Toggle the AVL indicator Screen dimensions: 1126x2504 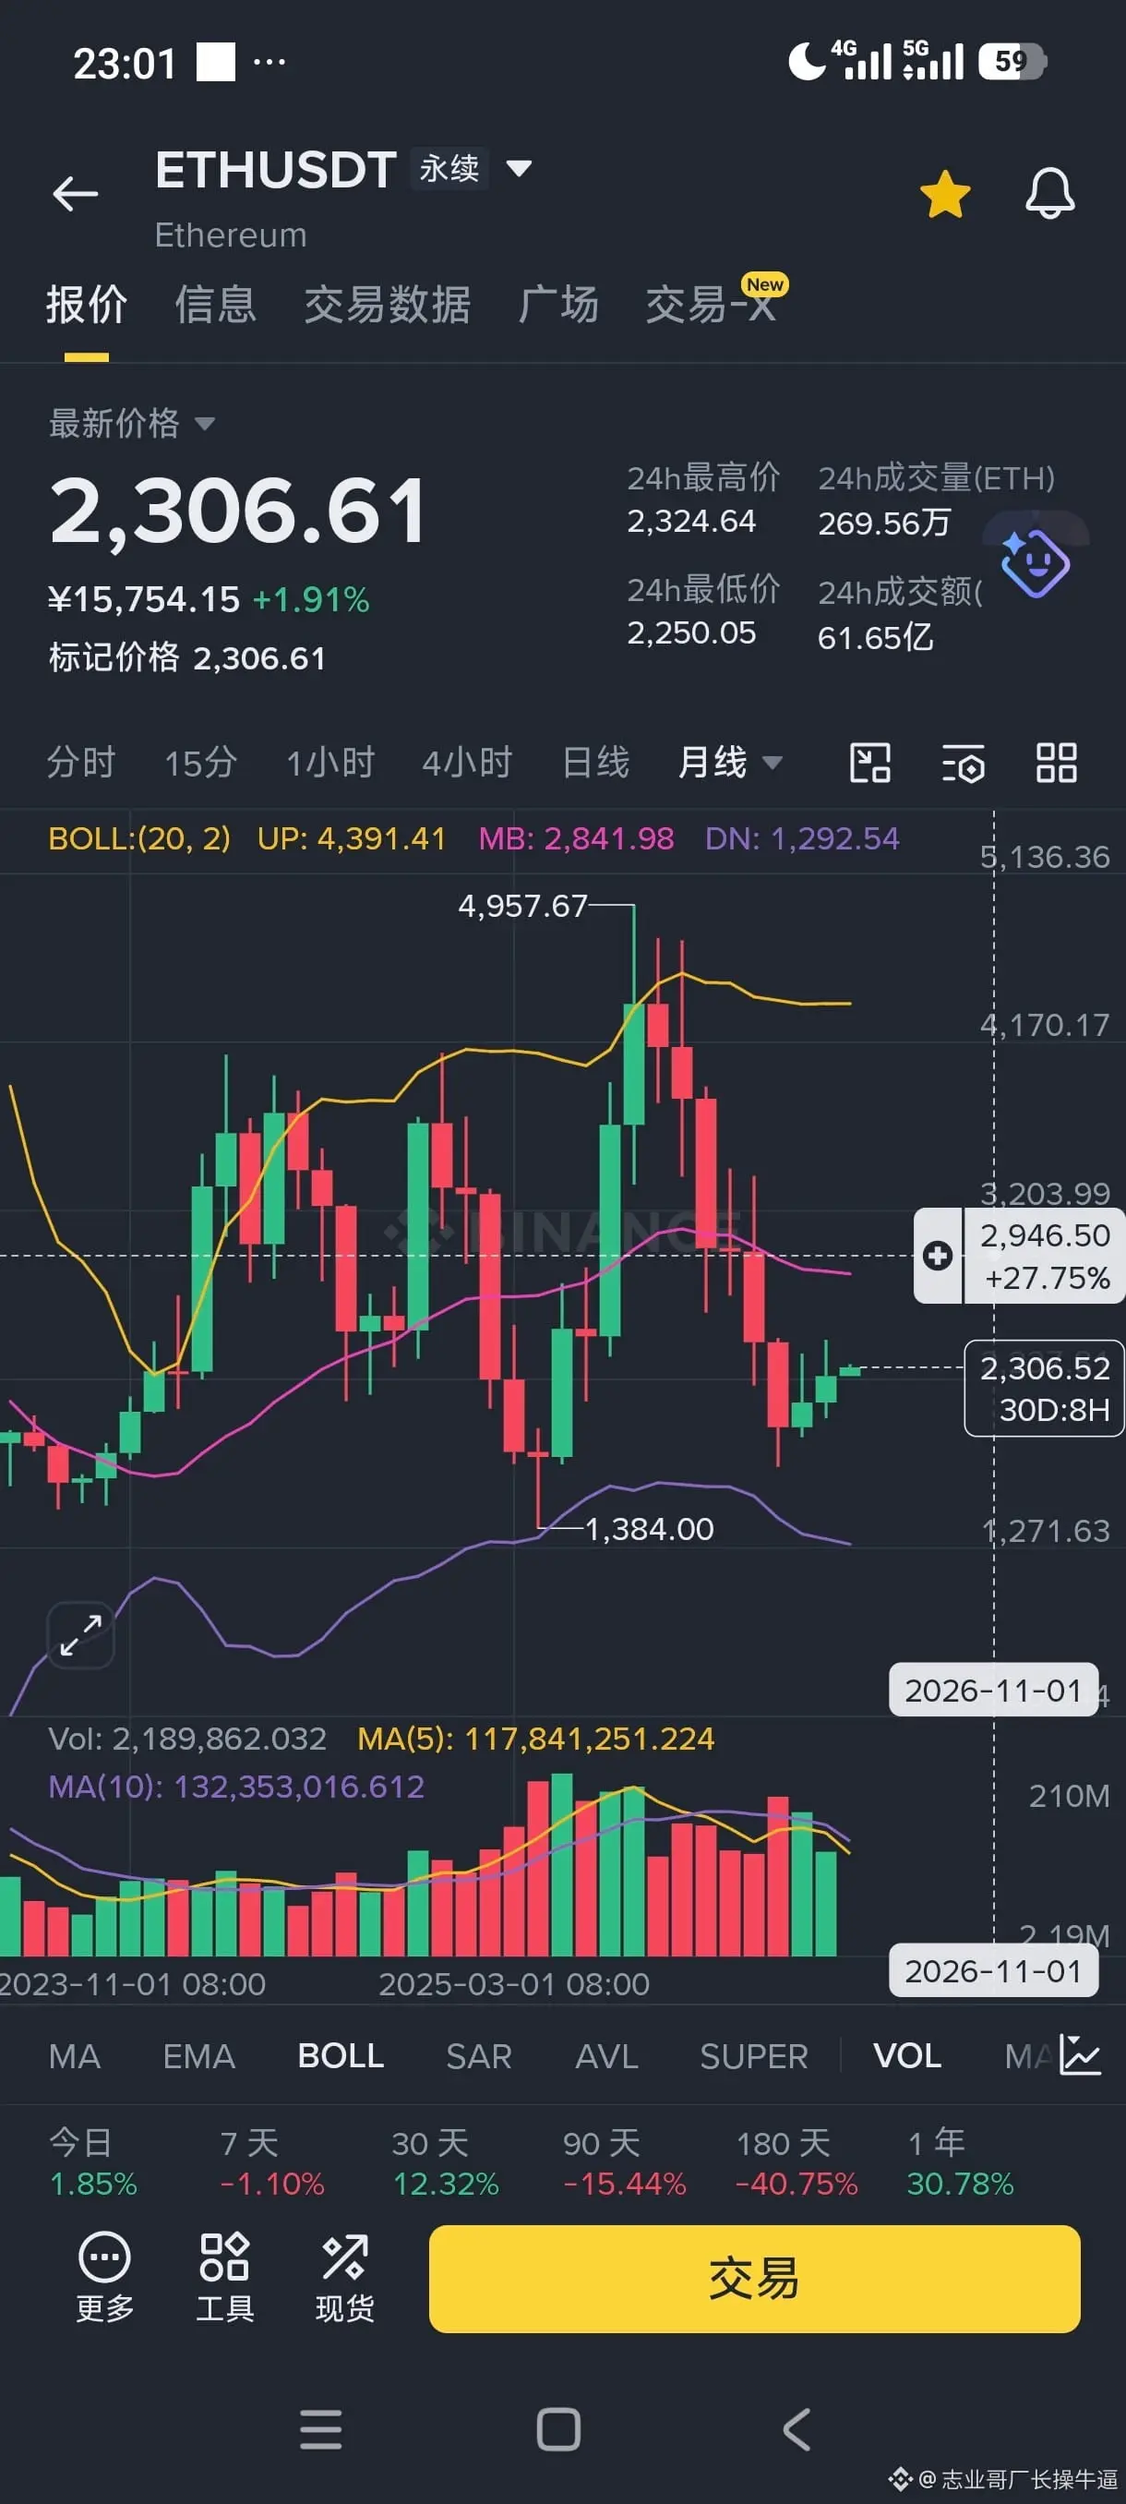[x=606, y=2056]
